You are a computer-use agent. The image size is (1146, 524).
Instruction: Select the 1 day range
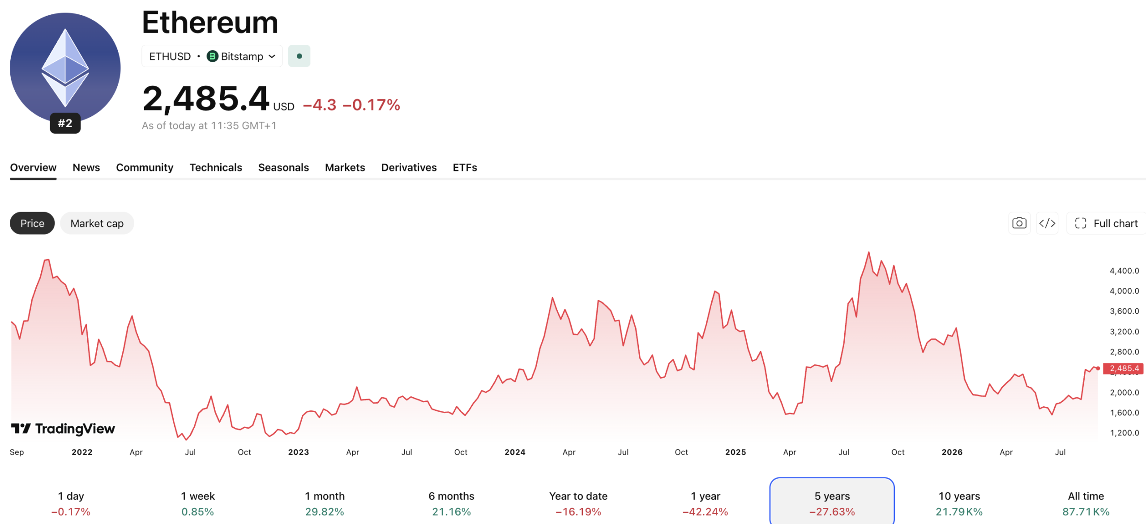point(71,503)
